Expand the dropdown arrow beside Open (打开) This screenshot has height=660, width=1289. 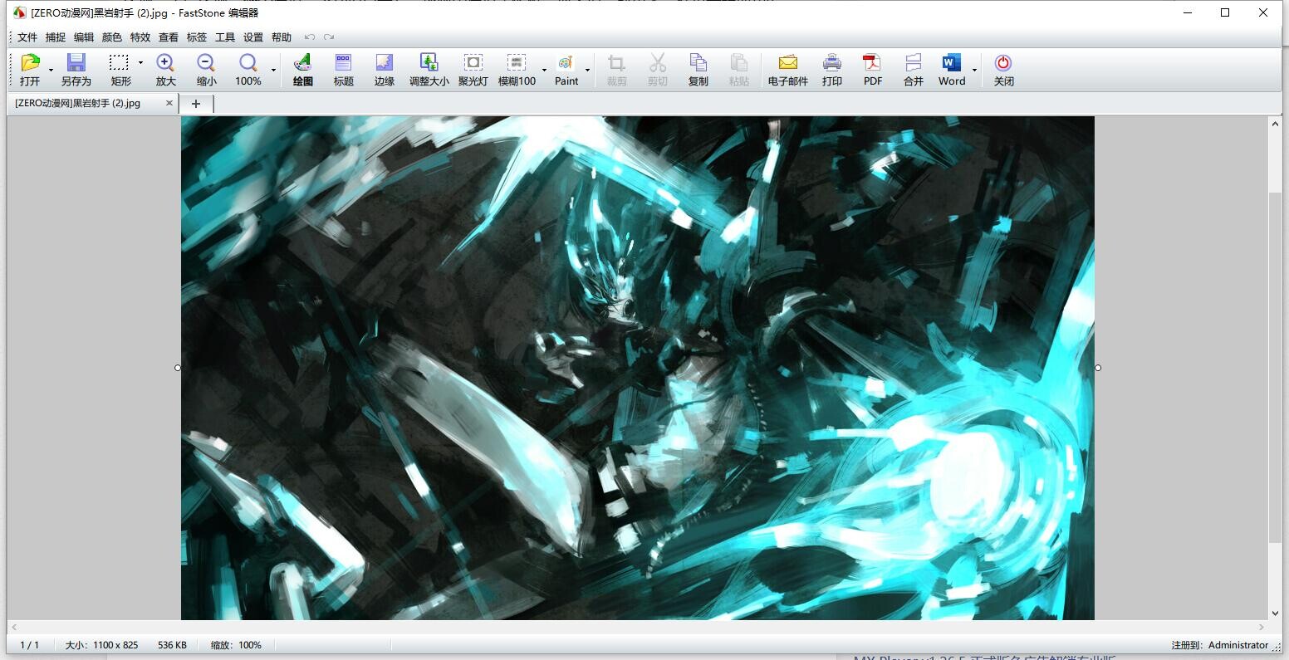click(x=51, y=71)
